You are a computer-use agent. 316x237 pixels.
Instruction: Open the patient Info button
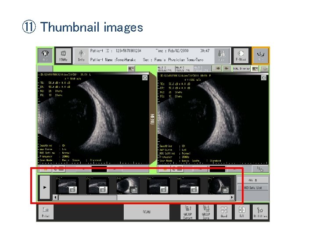tap(81, 55)
